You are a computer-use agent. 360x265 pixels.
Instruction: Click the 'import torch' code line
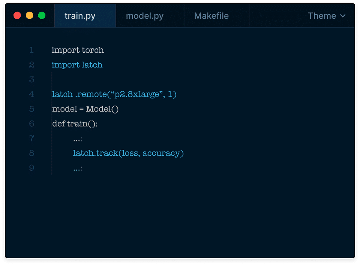(78, 50)
